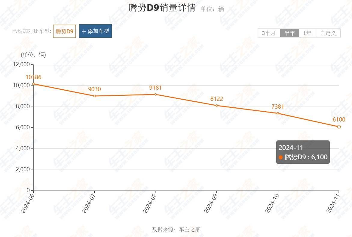Select the 3个月 time range tab

point(269,33)
